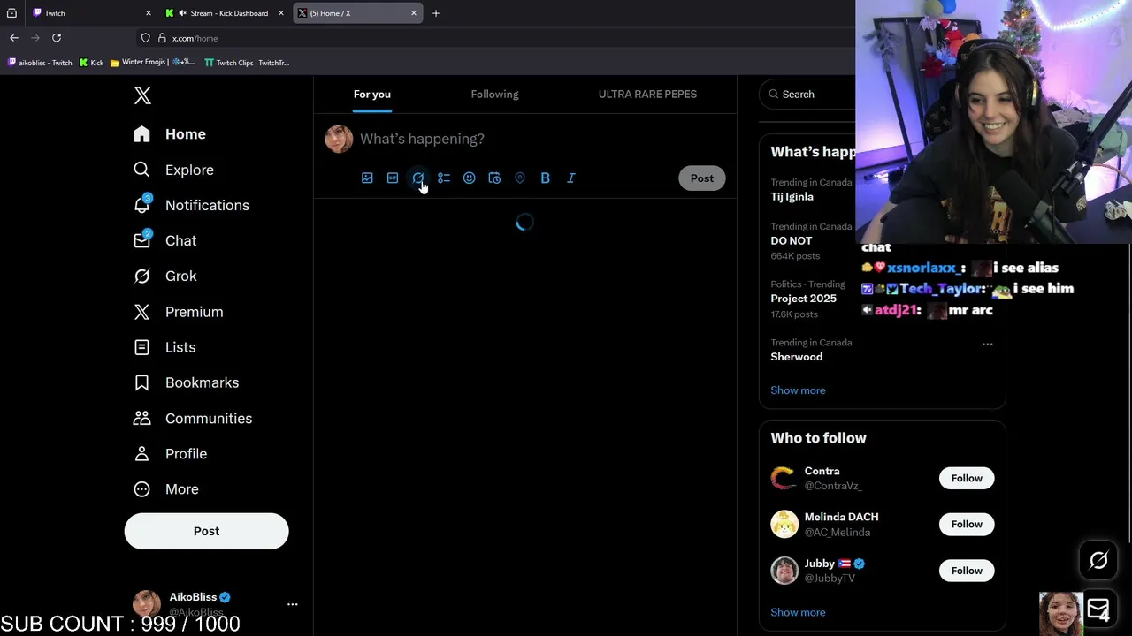Image resolution: width=1132 pixels, height=636 pixels.
Task: Click the large Post button in sidebar
Action: point(206,531)
